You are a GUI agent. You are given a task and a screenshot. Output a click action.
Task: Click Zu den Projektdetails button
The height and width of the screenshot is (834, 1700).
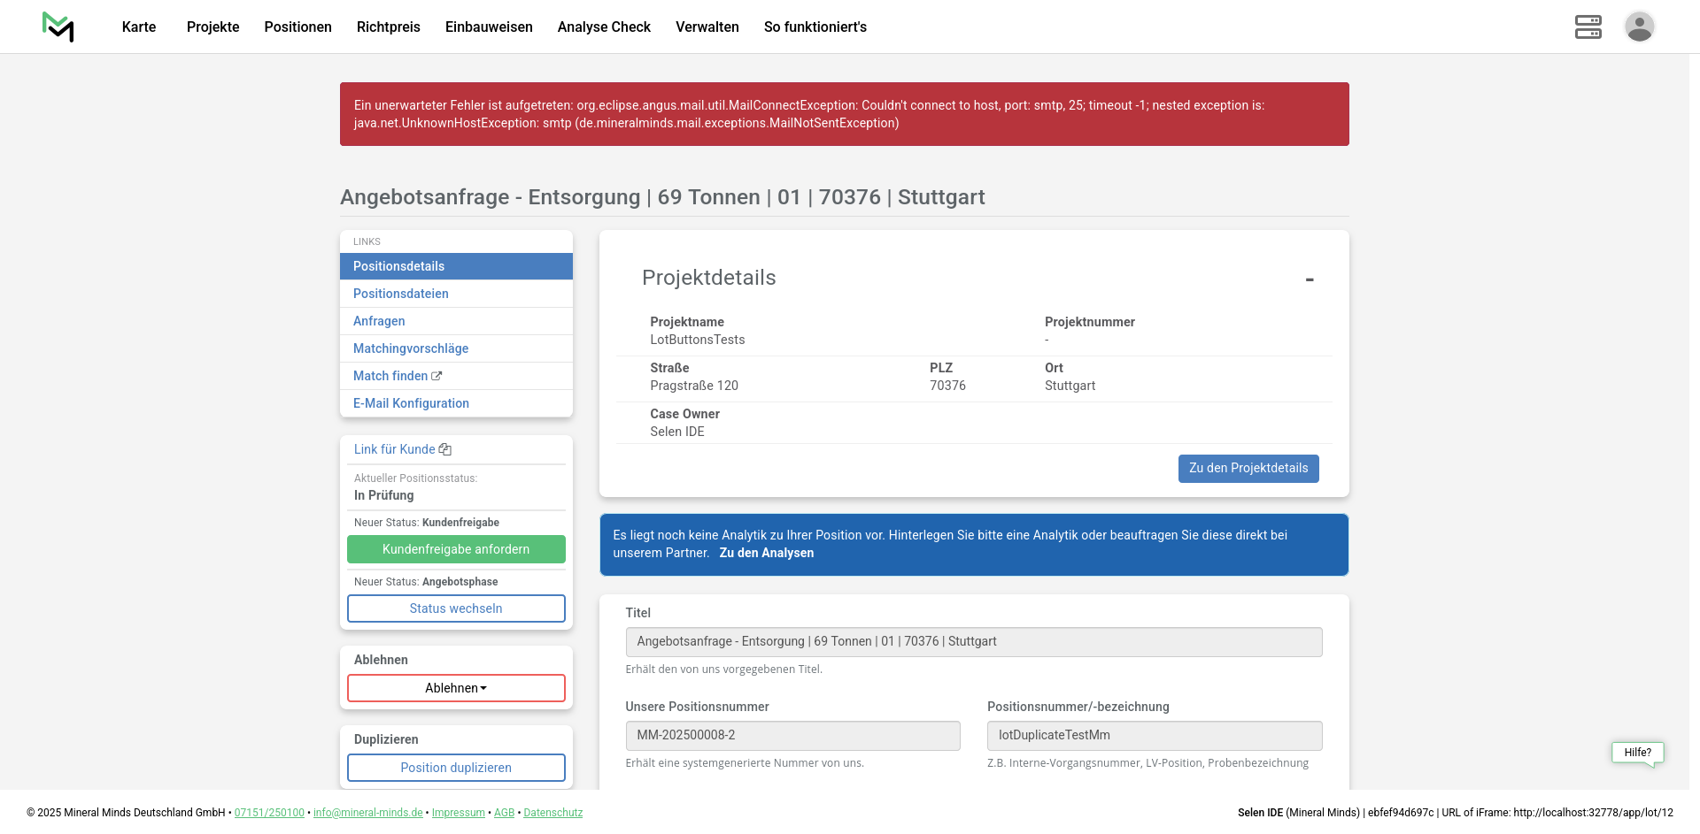coord(1248,469)
